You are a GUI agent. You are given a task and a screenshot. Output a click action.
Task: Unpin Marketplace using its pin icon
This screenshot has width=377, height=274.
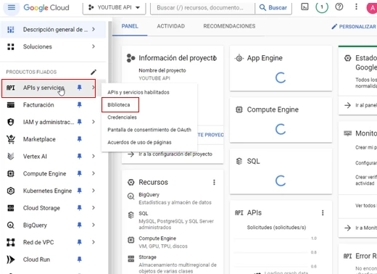coord(79,139)
